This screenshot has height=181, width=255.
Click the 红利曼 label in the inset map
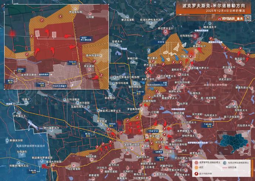pos(91,17)
